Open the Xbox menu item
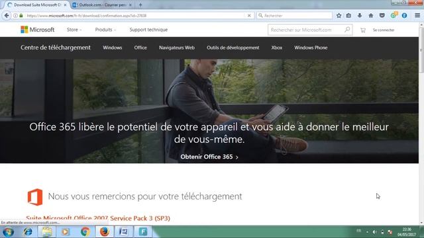Image resolution: width=424 pixels, height=238 pixels. (x=277, y=48)
